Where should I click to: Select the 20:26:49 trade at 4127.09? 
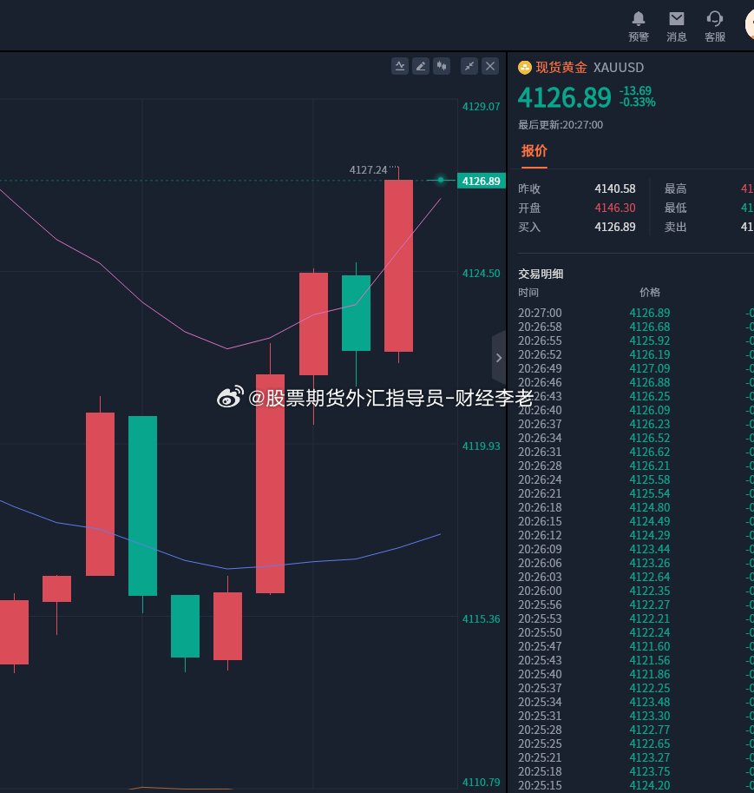click(636, 368)
